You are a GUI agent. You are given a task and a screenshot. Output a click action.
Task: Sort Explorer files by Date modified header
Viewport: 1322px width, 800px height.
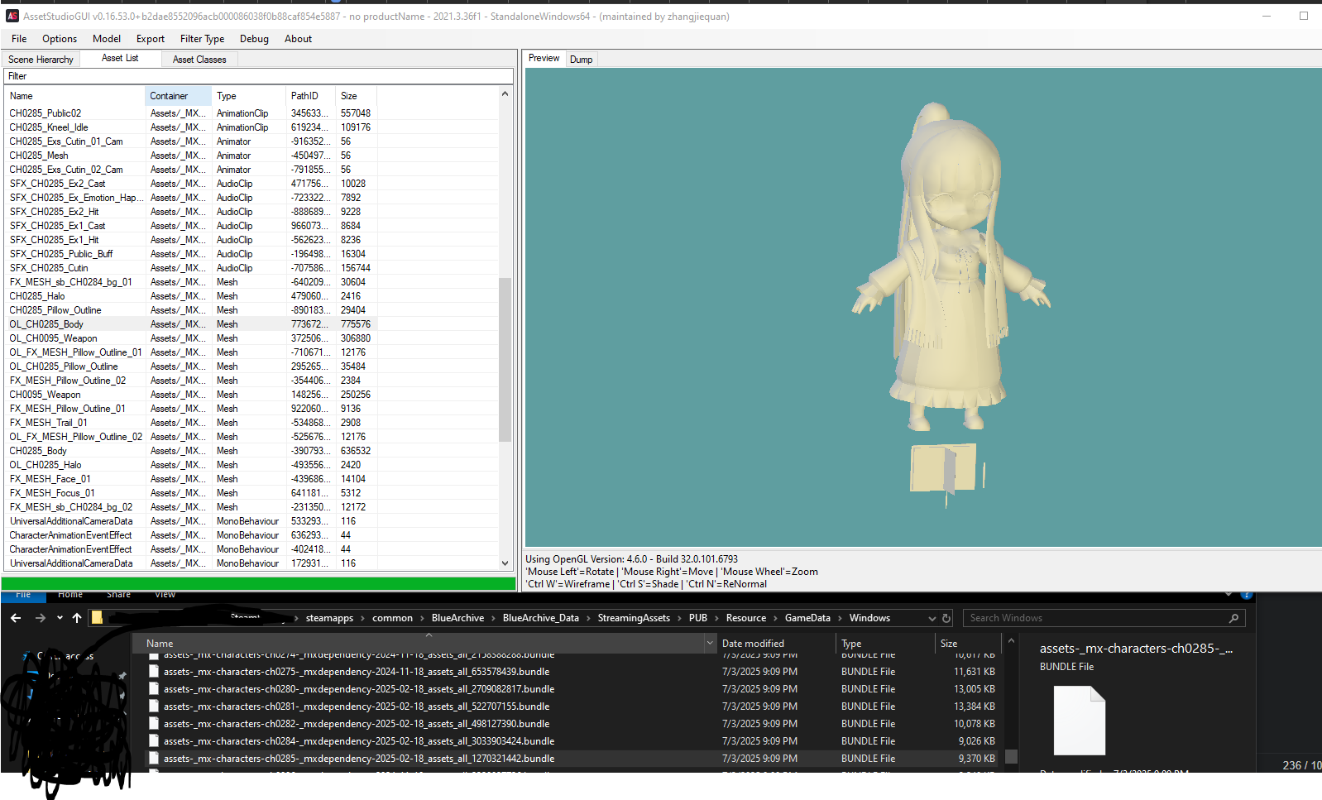[x=776, y=644]
